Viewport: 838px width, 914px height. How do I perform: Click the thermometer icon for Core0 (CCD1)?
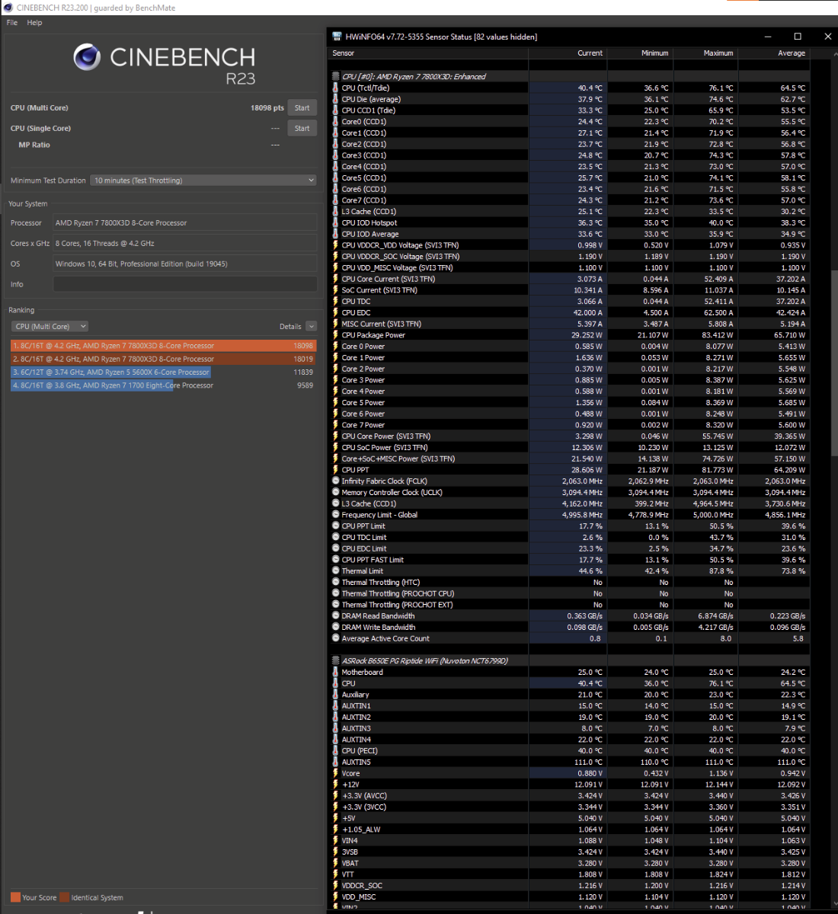(335, 121)
